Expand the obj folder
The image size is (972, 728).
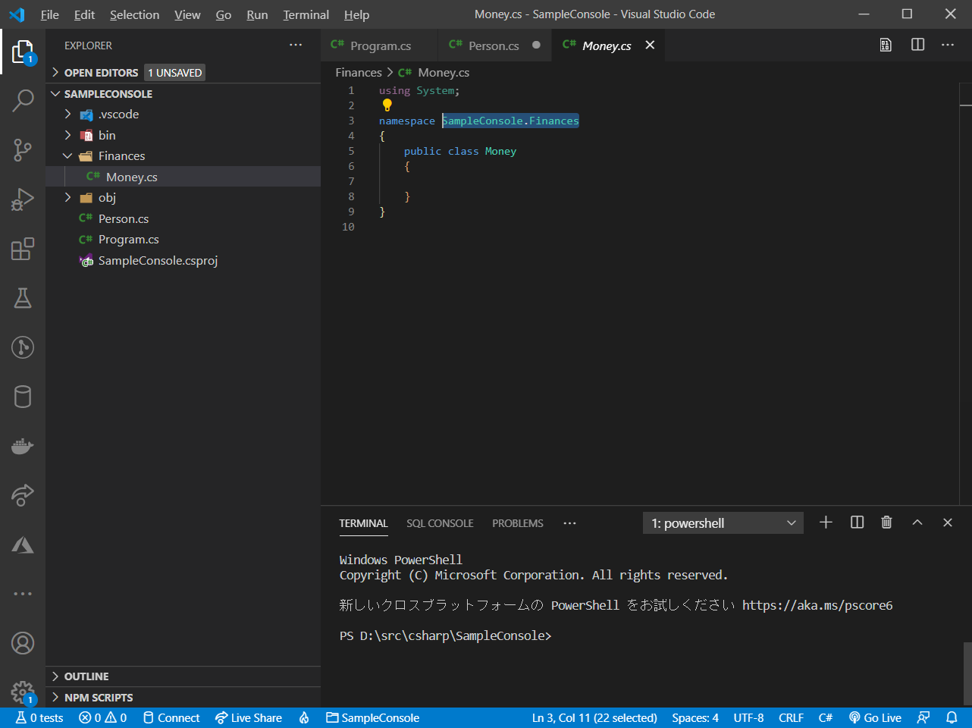(x=183, y=198)
